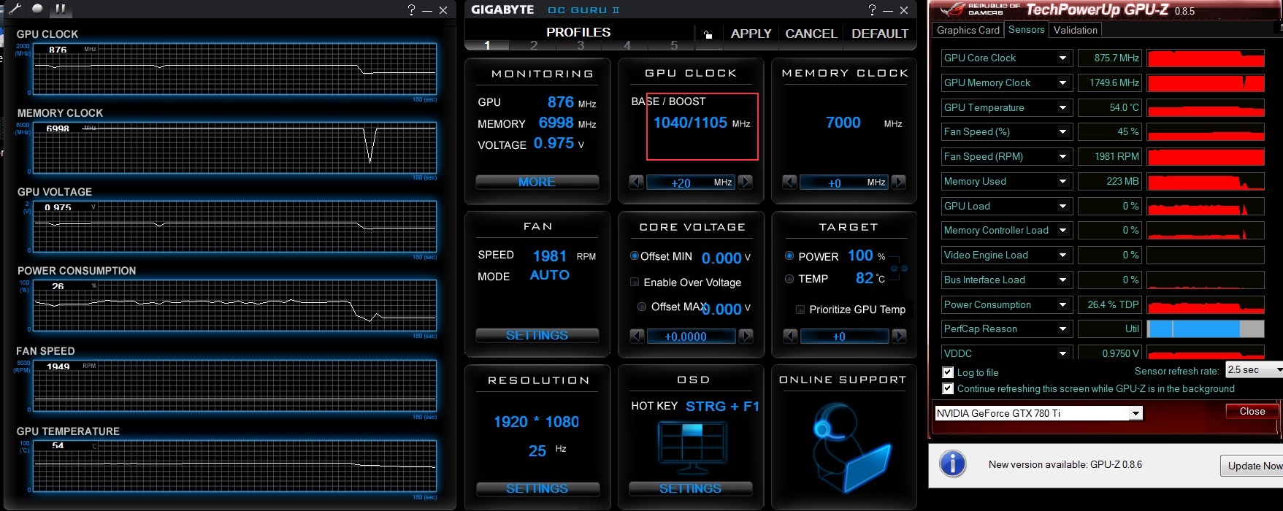Increase GPU clock offset with right arrow
This screenshot has height=511, width=1283.
(x=745, y=182)
